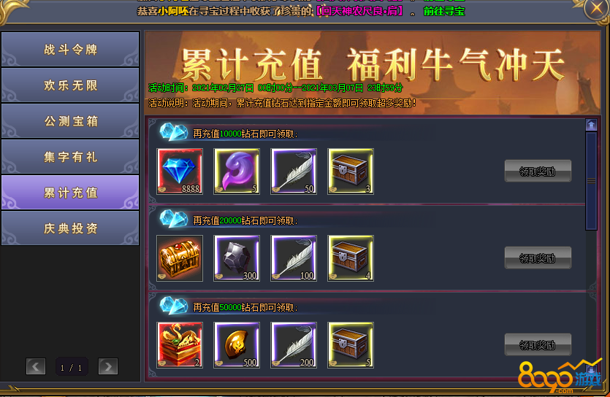Click the white feather reward with quantity 50
Screen dimensions: 610x397
pos(294,171)
